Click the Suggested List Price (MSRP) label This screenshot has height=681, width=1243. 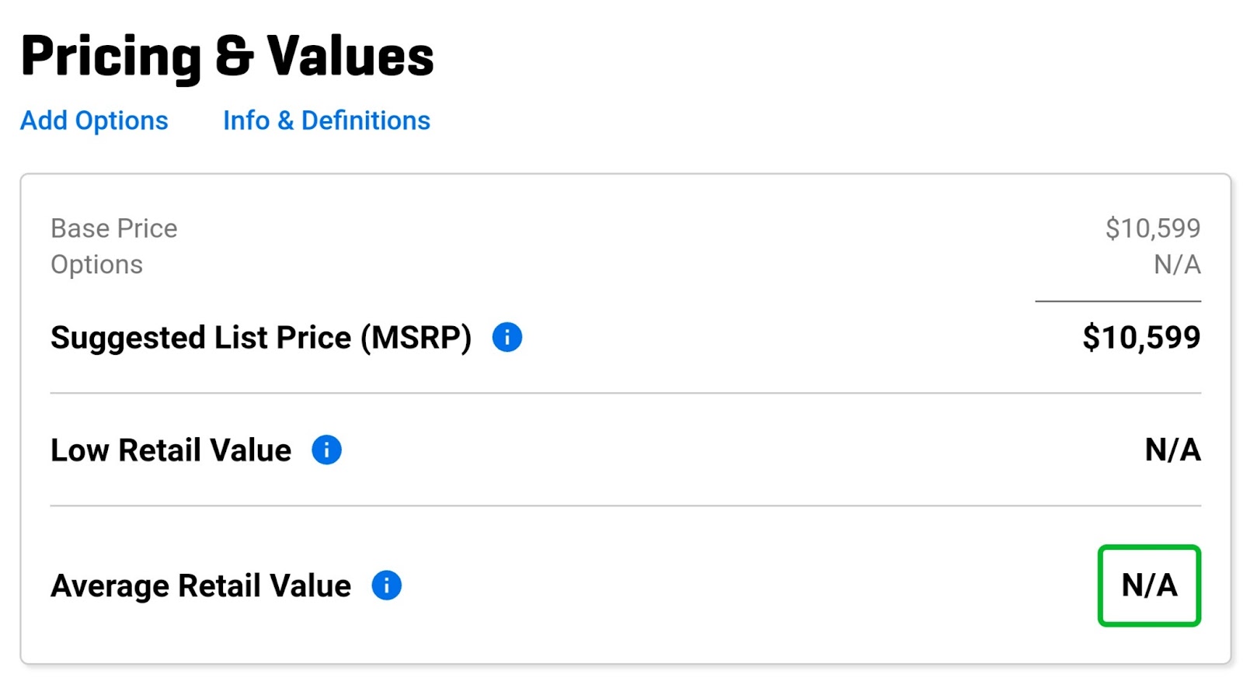click(261, 338)
